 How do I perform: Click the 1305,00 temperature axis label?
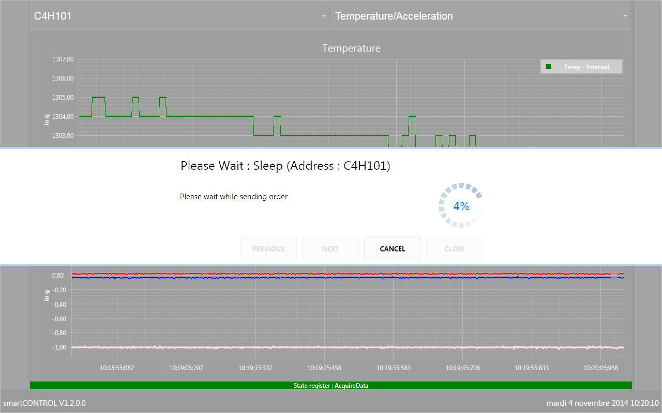click(x=63, y=97)
